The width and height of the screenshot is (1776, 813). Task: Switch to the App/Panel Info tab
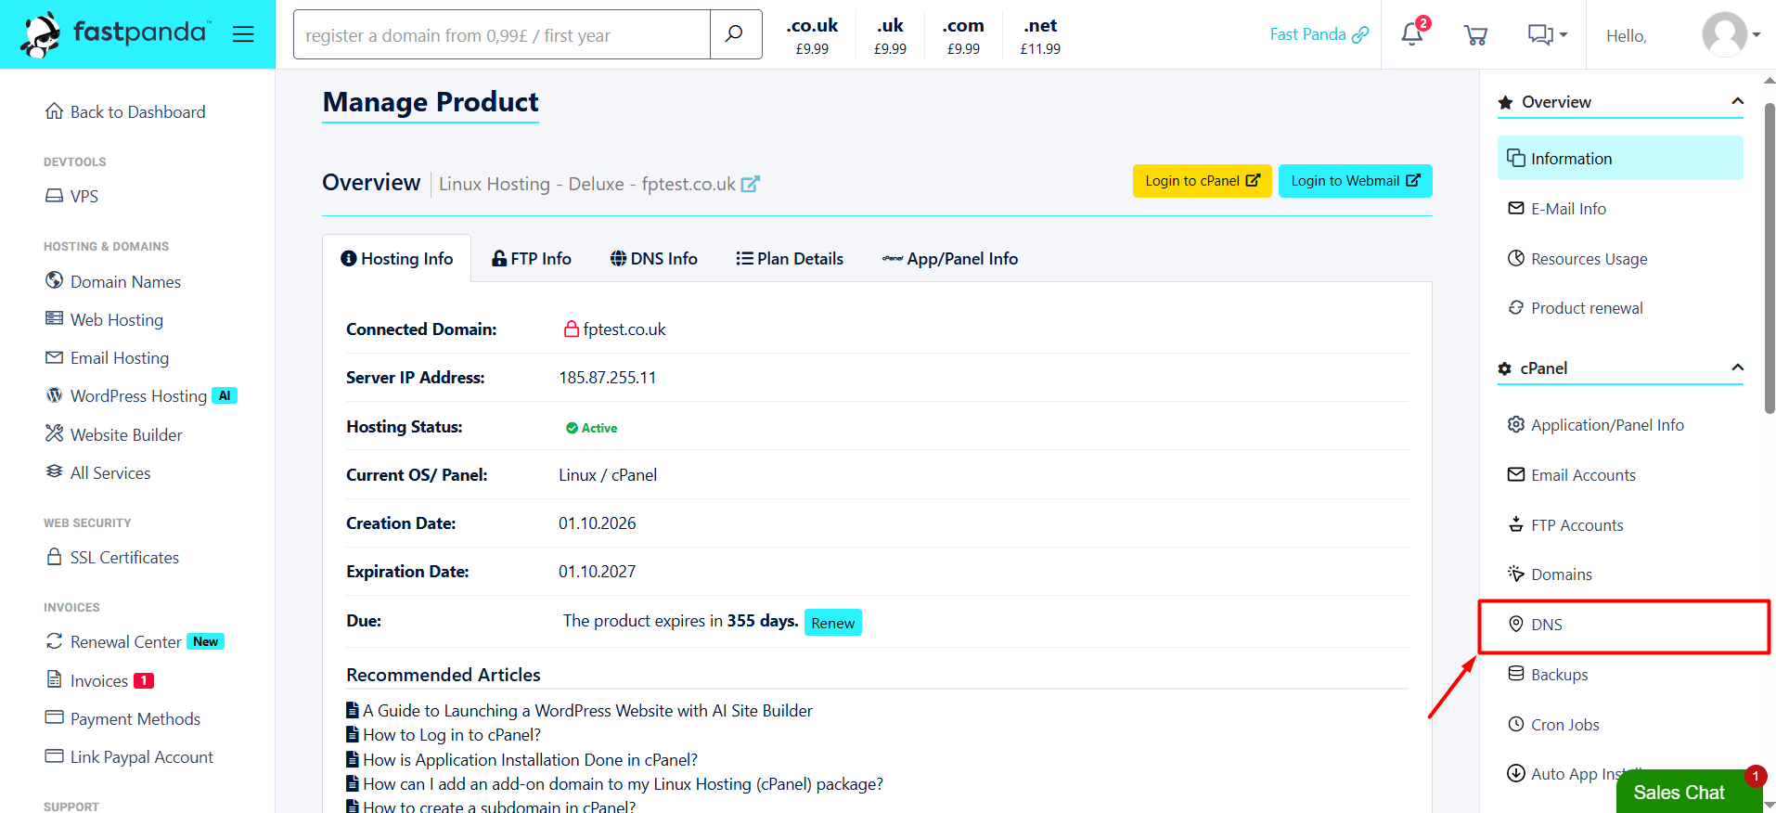tap(950, 259)
